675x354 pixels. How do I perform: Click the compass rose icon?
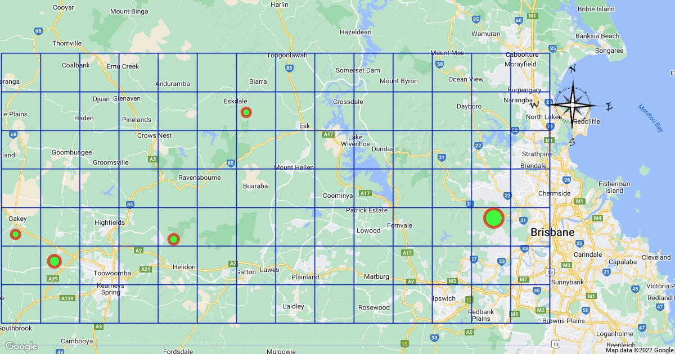tap(573, 105)
